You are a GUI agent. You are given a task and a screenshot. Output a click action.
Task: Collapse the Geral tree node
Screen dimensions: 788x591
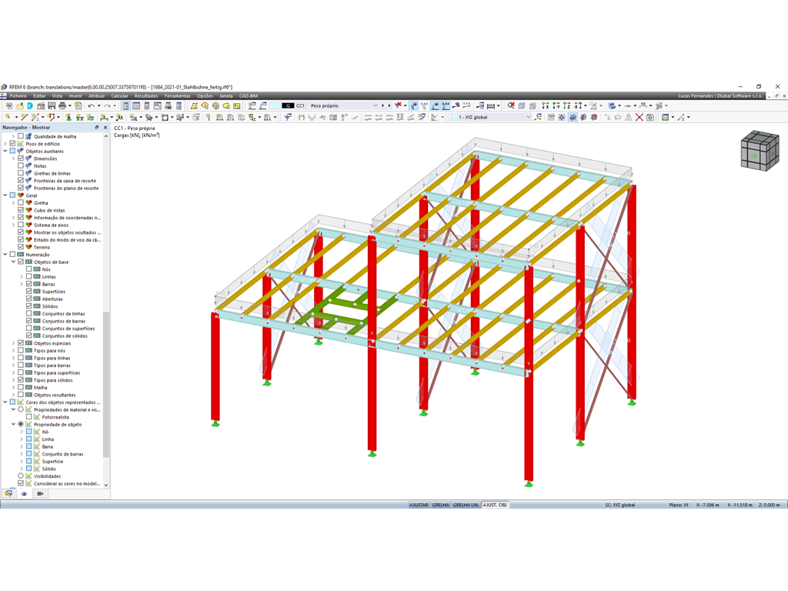[5, 195]
